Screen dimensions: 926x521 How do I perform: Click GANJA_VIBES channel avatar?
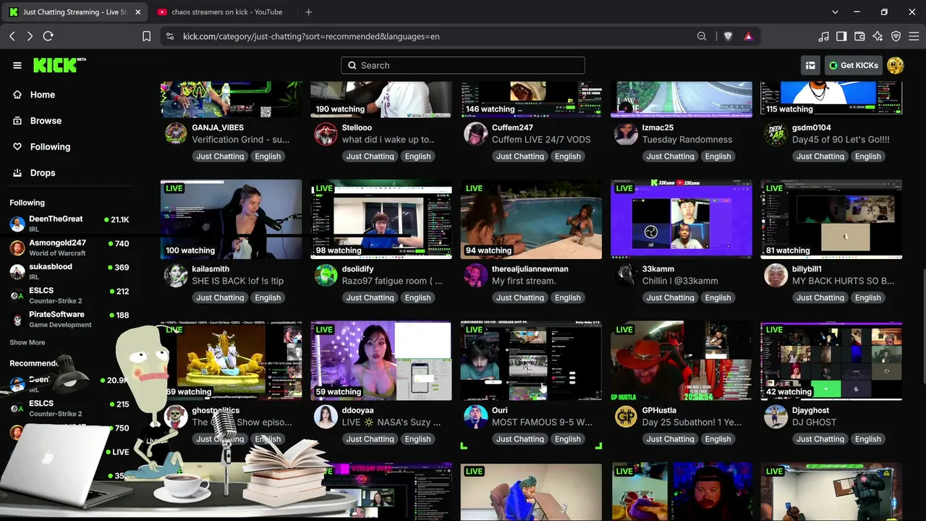pos(176,134)
